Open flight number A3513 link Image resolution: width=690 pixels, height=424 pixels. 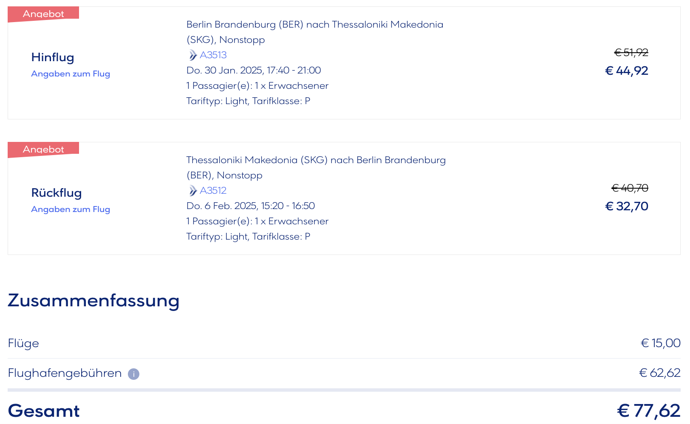click(x=213, y=55)
